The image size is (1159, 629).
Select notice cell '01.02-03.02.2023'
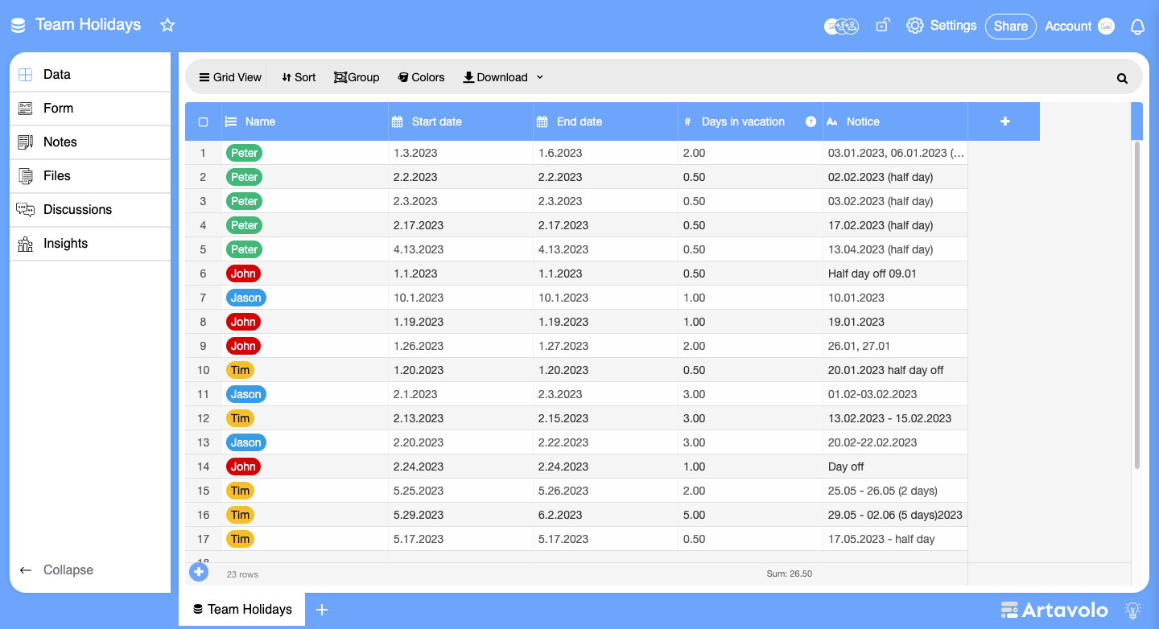click(x=895, y=394)
